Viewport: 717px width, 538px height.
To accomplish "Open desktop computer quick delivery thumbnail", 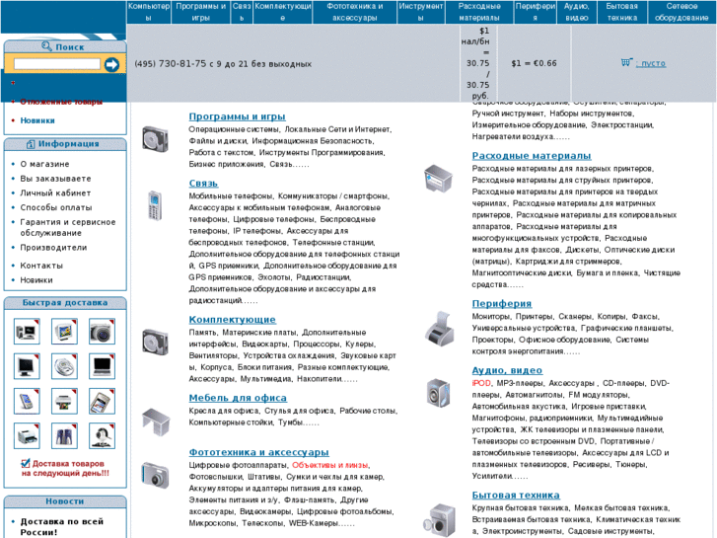I will tap(27, 331).
